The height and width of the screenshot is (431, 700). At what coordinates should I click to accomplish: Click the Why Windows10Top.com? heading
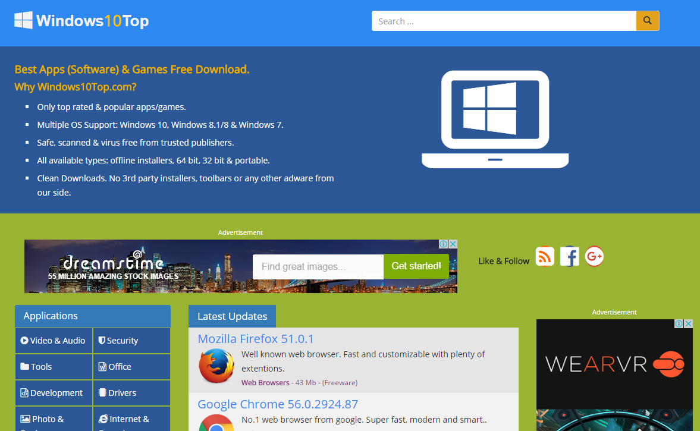pos(76,87)
